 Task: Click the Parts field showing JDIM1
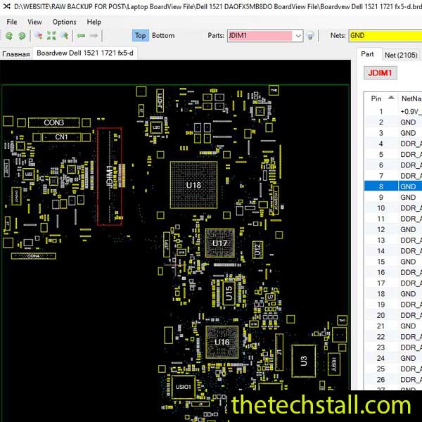260,36
